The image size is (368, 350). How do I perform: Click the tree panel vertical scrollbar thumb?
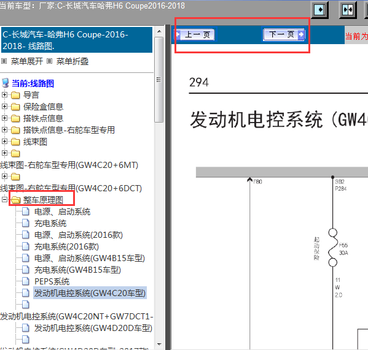[159, 80]
